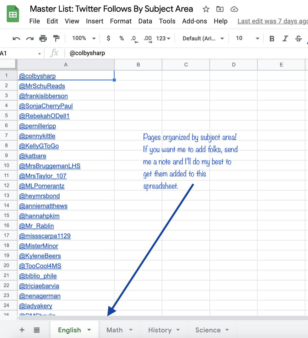This screenshot has width=308, height=338.
Task: Increase decimal places
Action: [x=148, y=39]
